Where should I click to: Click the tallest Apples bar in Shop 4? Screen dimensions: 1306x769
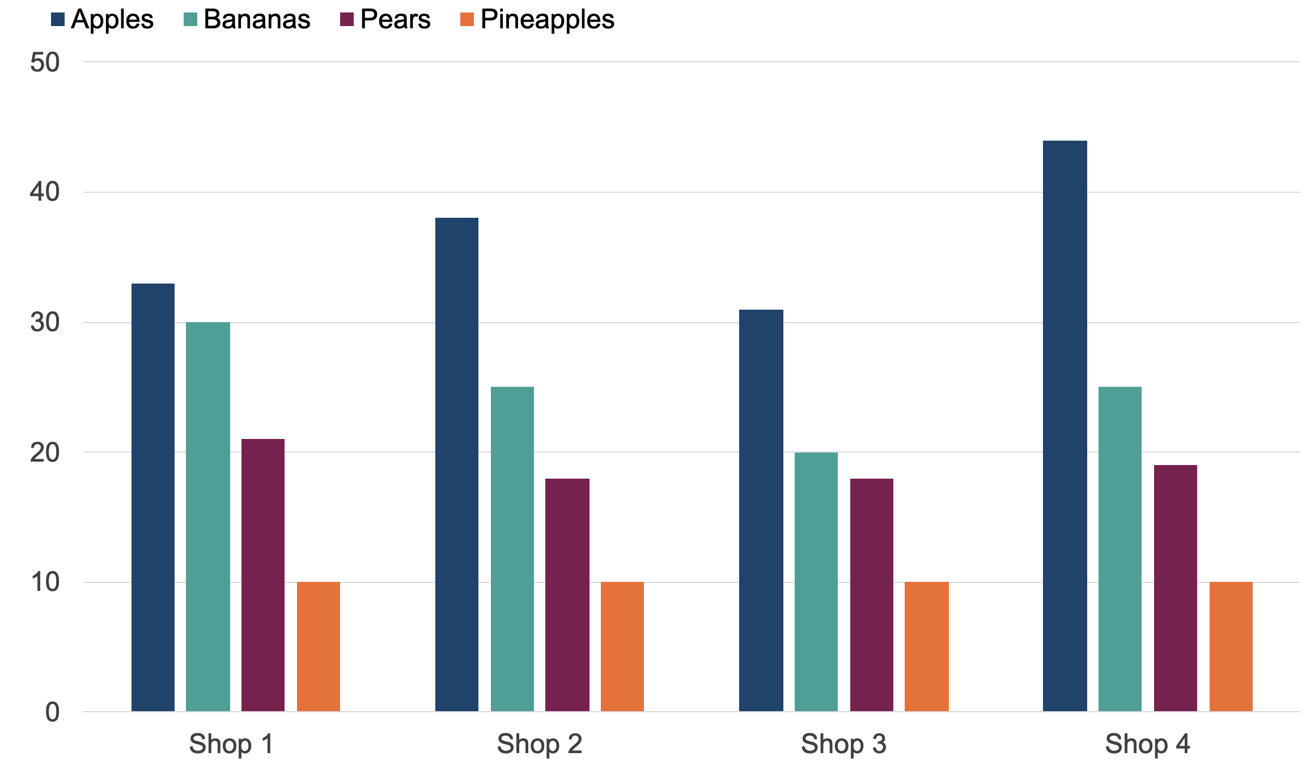tap(1065, 426)
